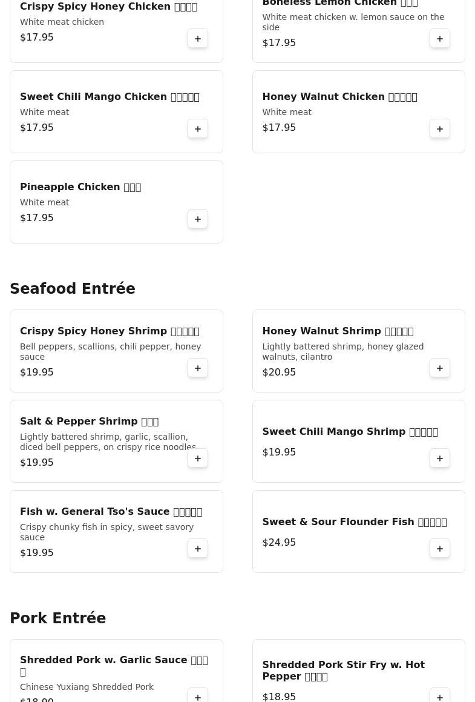Add Salt & Pepper Shrimp to cart
Image resolution: width=475 pixels, height=702 pixels.
coord(198,459)
